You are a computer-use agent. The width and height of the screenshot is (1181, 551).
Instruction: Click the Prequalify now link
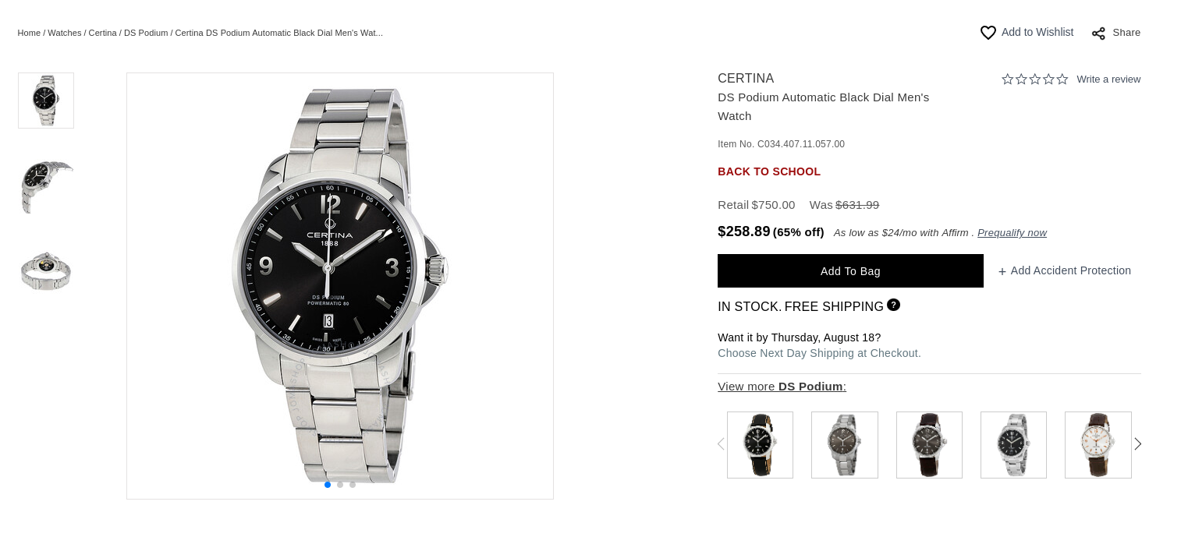[x=1012, y=233]
